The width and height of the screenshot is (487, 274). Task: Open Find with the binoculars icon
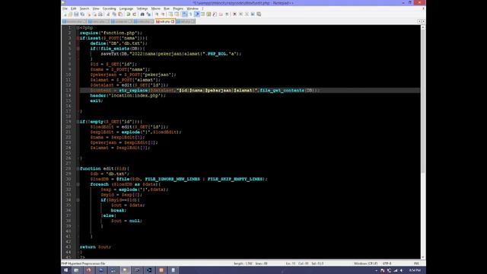(142, 14)
